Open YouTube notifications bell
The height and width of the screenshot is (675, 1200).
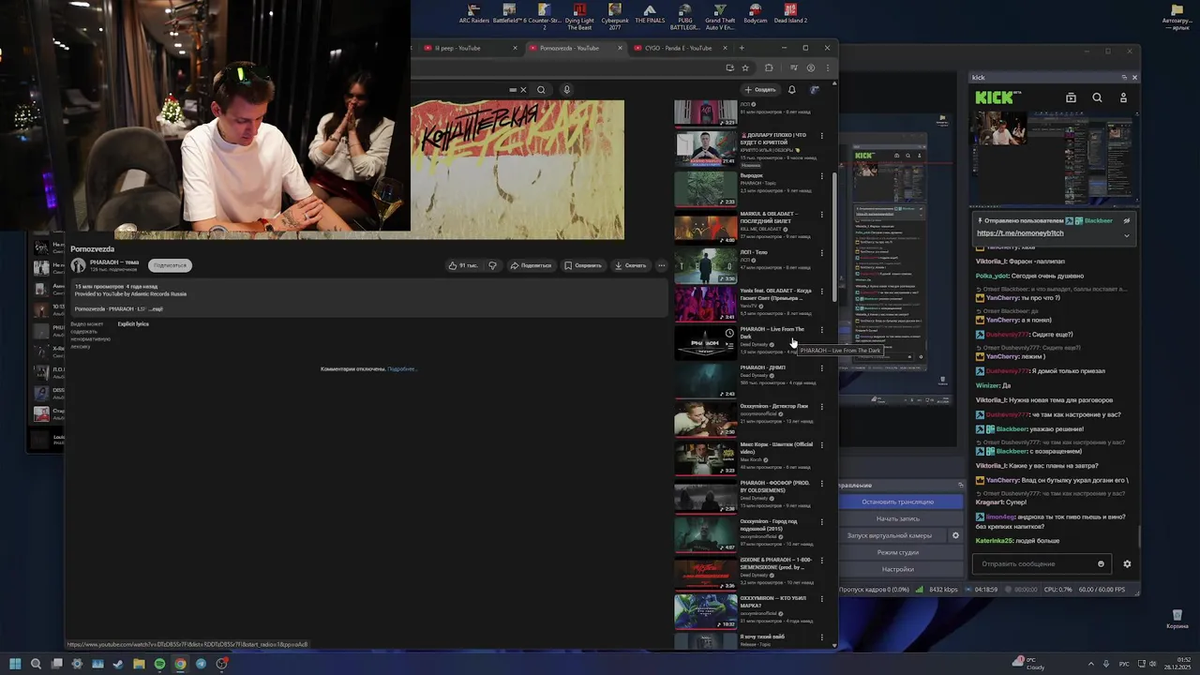click(791, 90)
